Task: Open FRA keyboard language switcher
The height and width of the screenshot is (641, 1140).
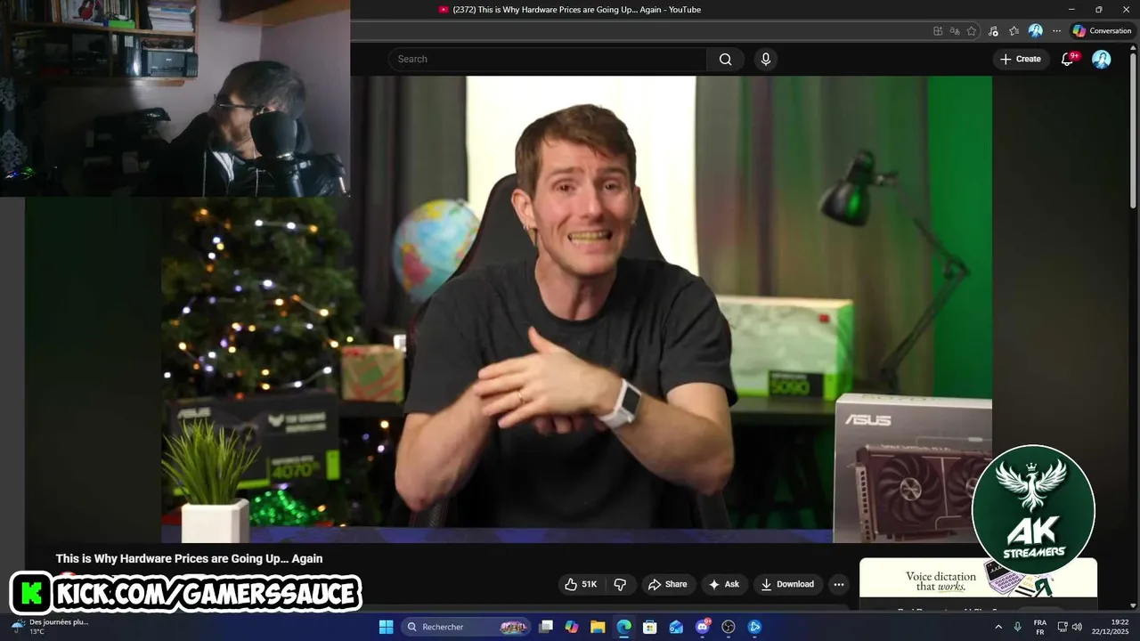Action: pyautogui.click(x=1039, y=627)
